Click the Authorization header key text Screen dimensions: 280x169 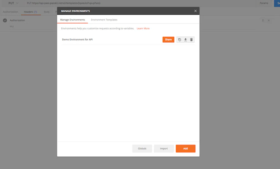click(17, 20)
